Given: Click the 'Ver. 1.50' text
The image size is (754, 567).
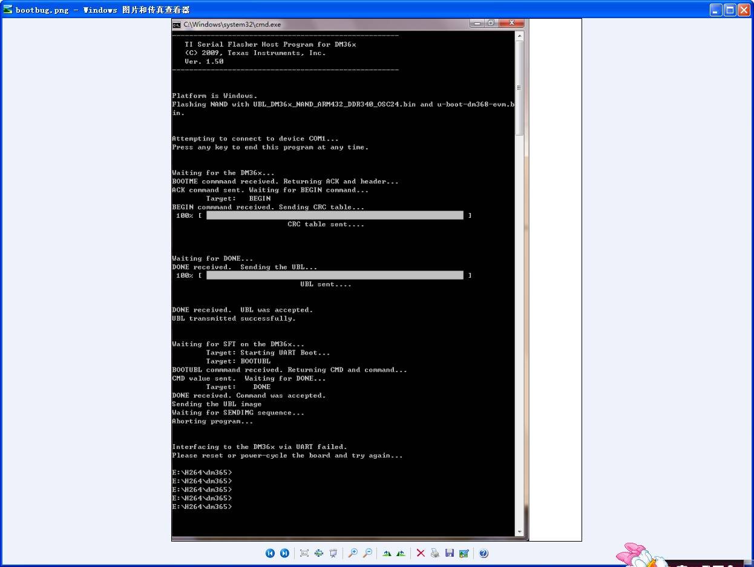Looking at the screenshot, I should click(x=204, y=61).
